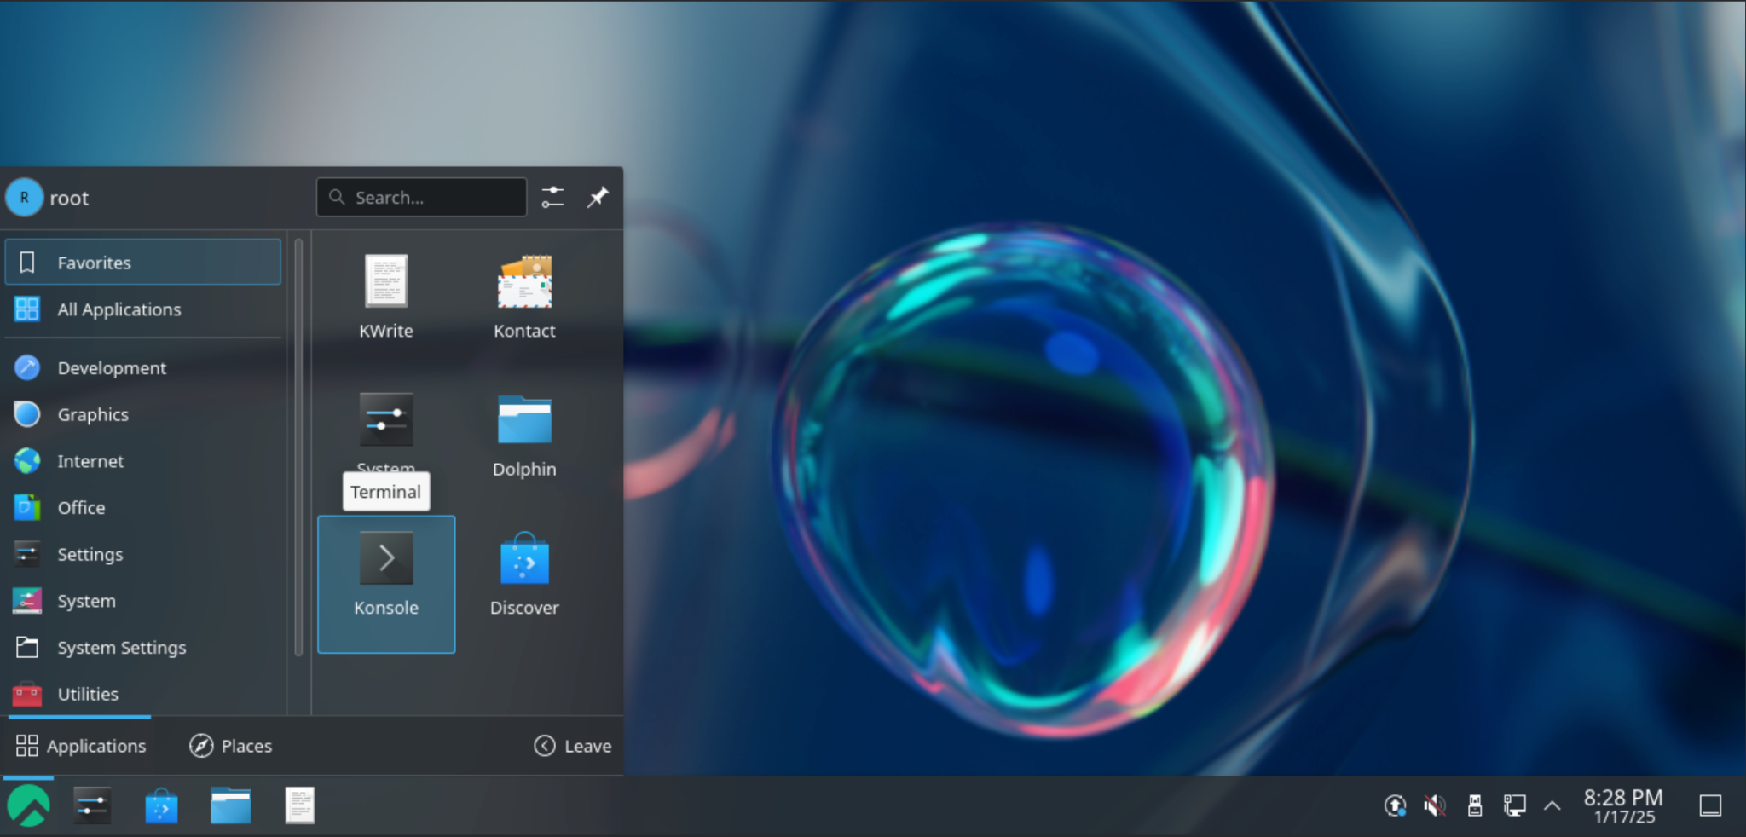Image resolution: width=1746 pixels, height=837 pixels.
Task: Open System Settings from the taskbar
Action: [x=92, y=805]
